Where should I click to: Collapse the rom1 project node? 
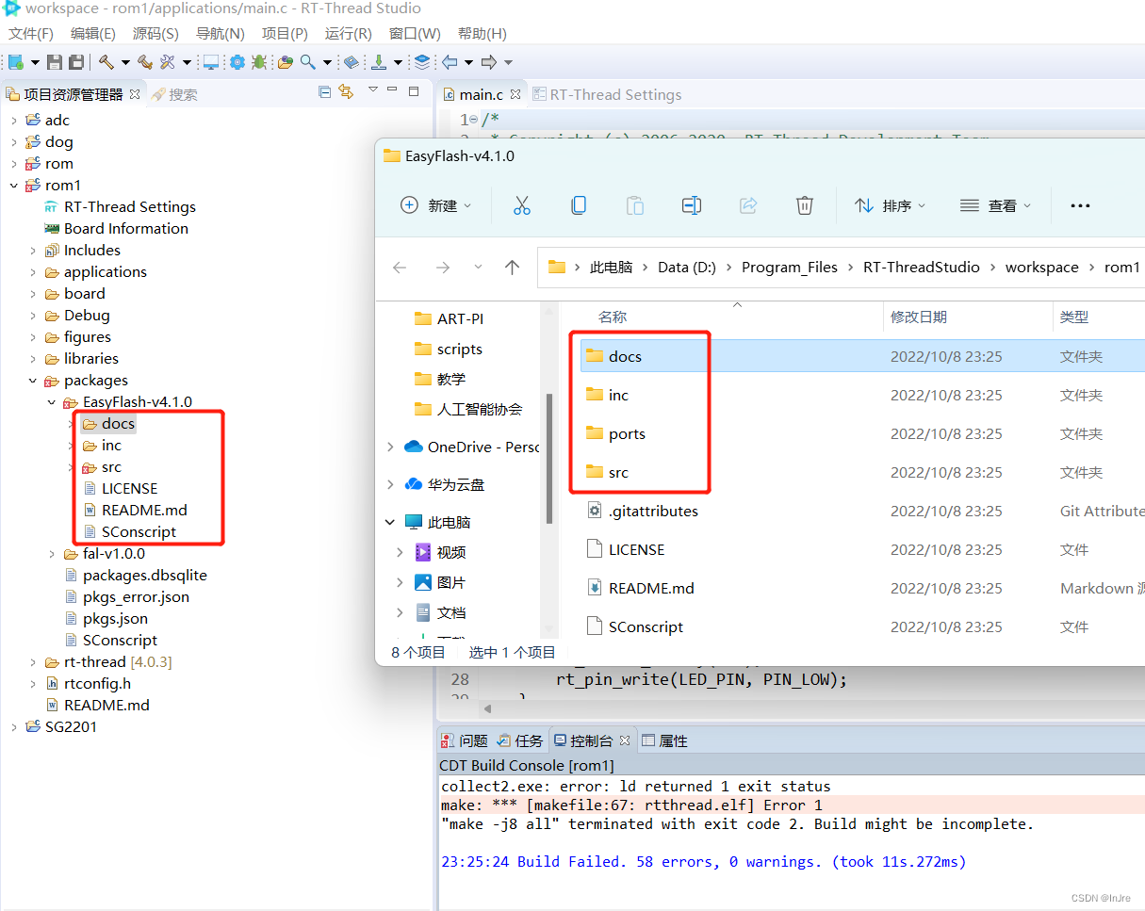click(x=13, y=186)
